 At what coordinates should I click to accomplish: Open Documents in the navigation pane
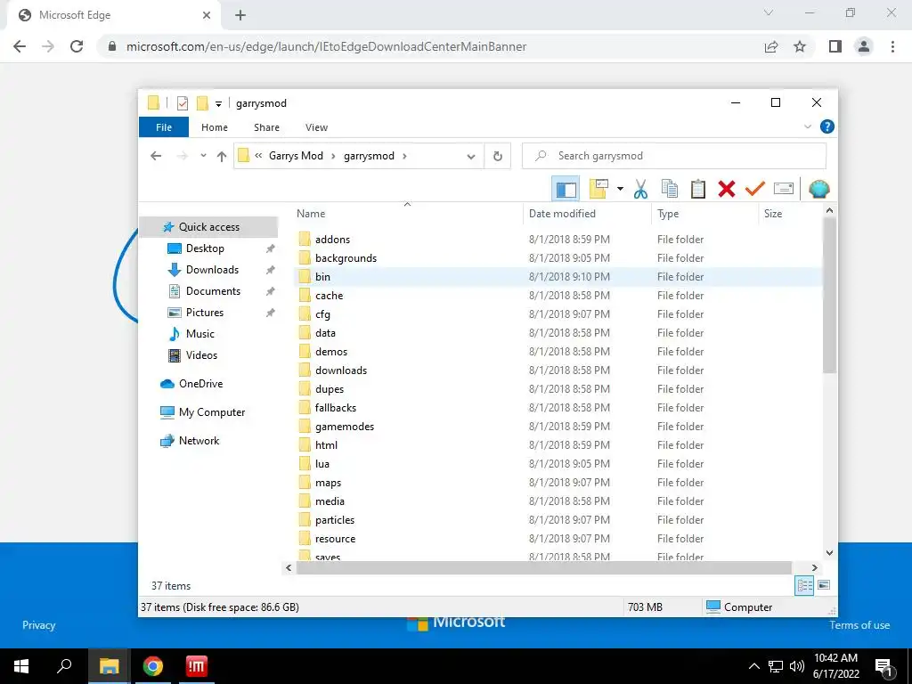tap(213, 291)
